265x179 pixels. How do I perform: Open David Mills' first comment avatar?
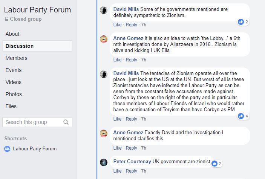104,10
